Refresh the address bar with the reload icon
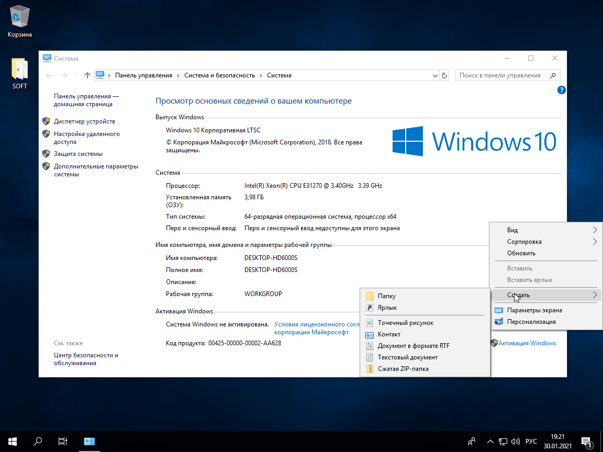The height and width of the screenshot is (452, 603). point(444,75)
